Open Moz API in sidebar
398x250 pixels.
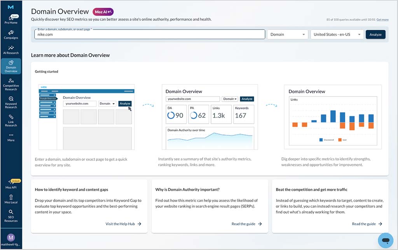11,184
